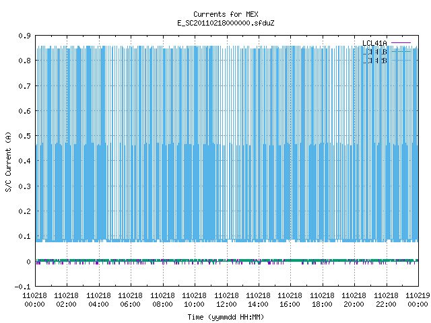Click the chart title 'Currents for MEX'
Screen dimensions: 431x323
(226, 14)
